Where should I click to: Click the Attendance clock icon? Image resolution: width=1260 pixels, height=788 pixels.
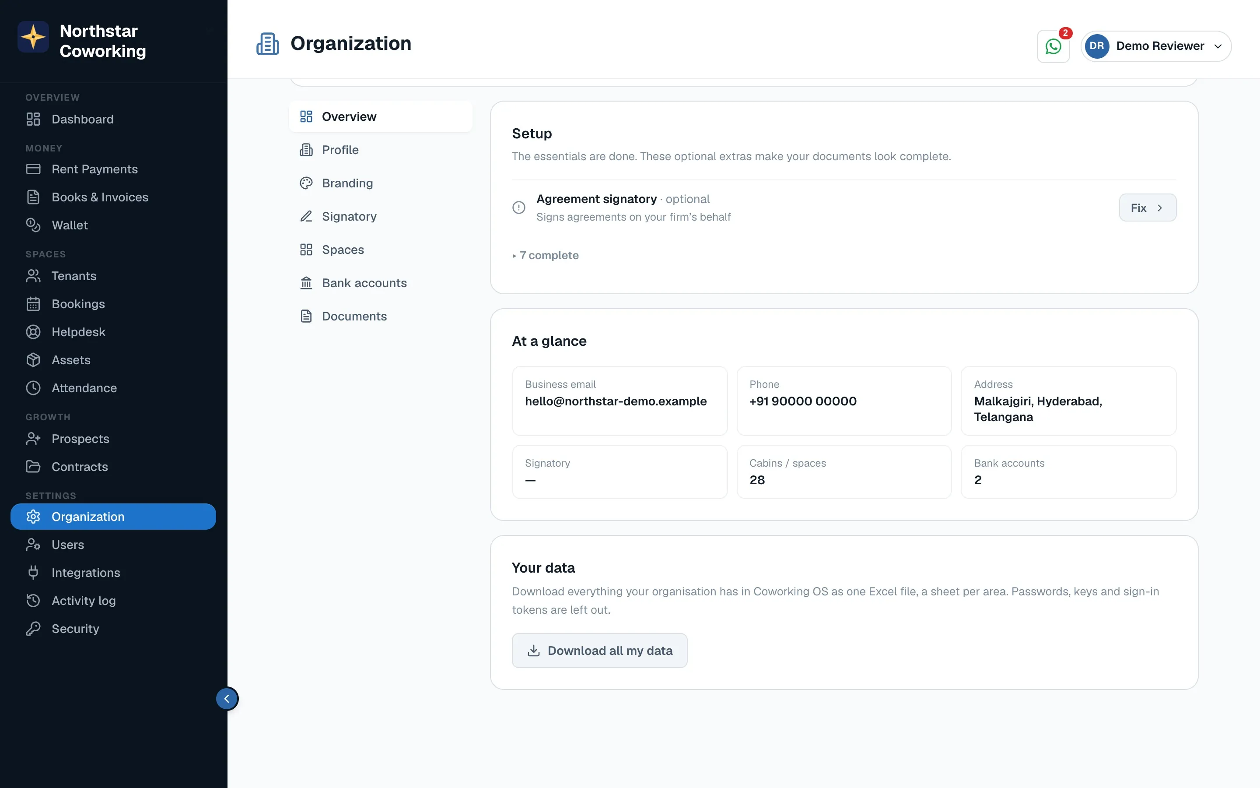click(x=33, y=388)
